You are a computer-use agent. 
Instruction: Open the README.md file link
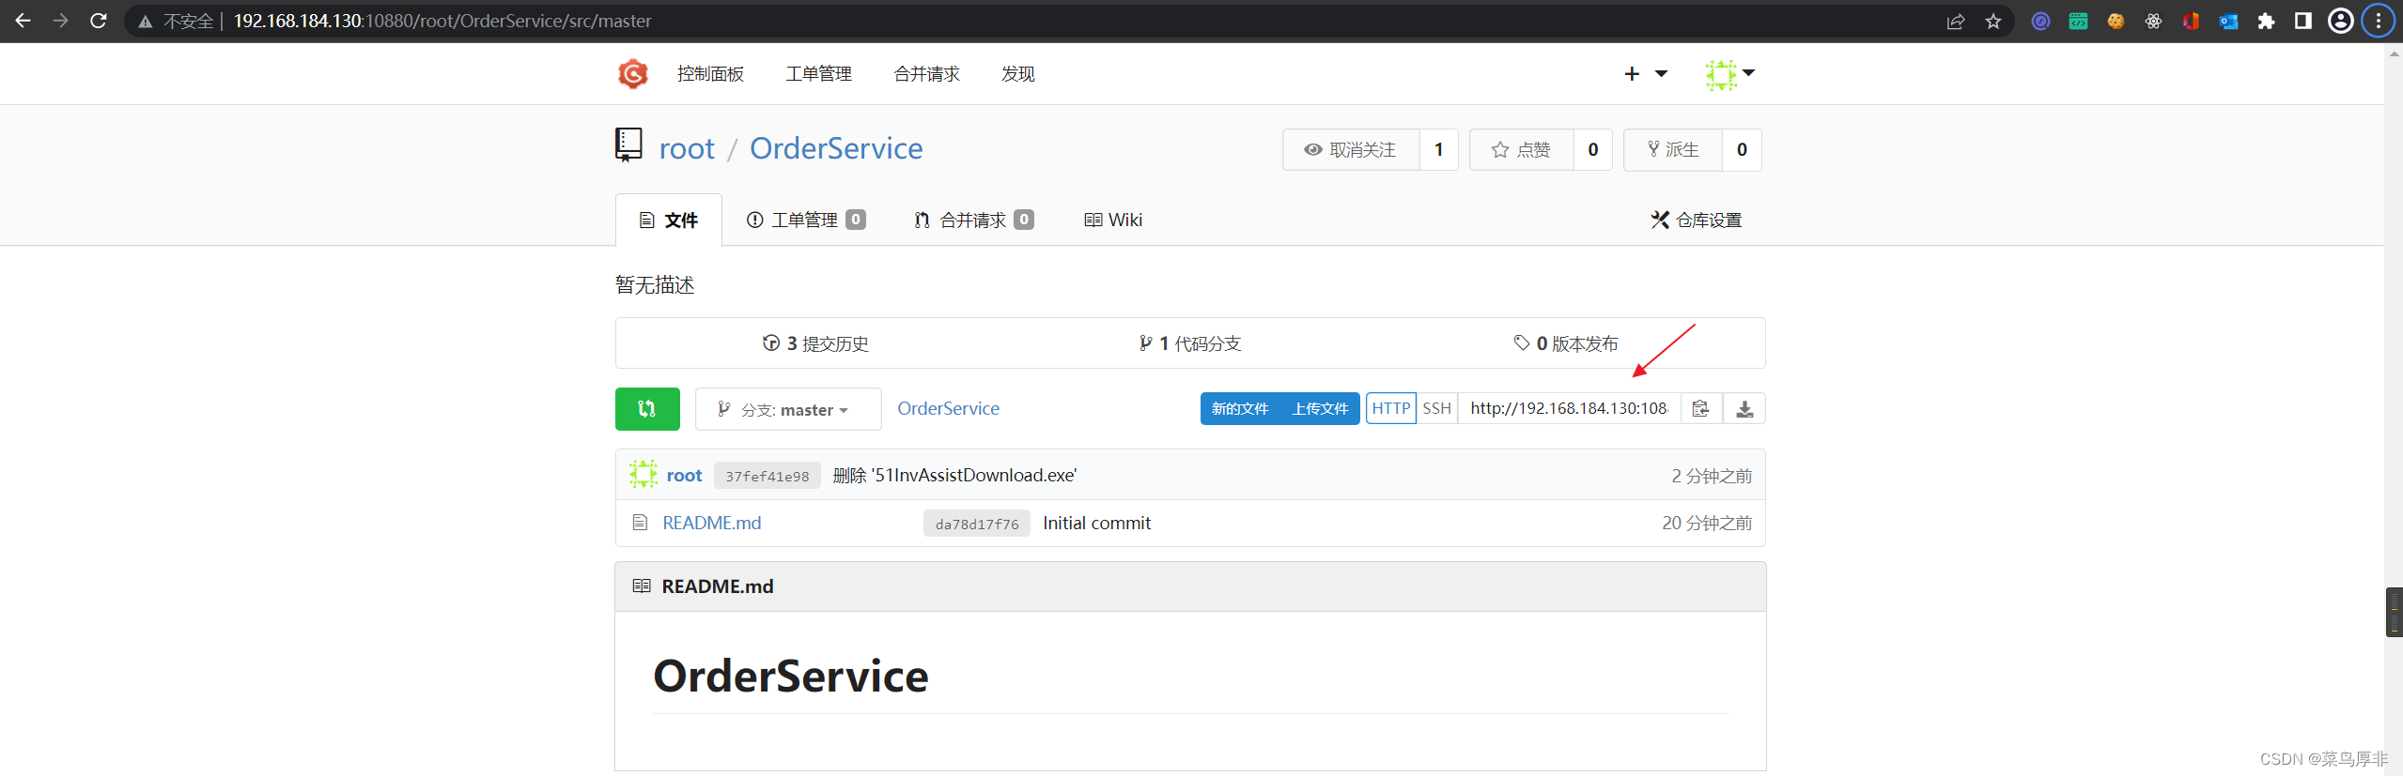coord(712,523)
